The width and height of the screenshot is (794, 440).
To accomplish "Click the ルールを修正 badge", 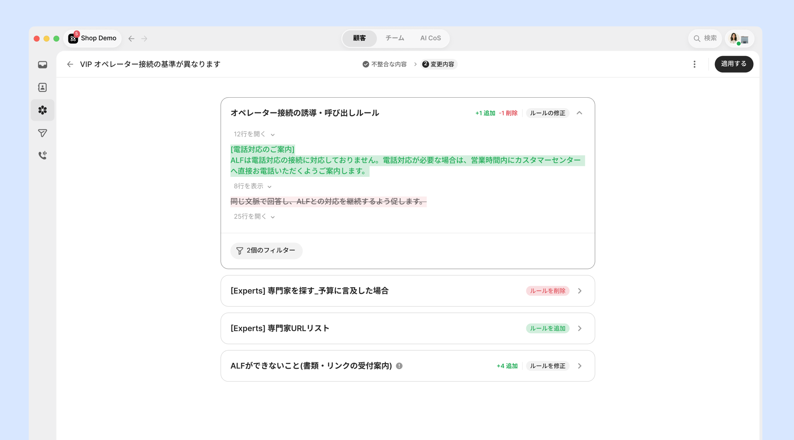I will click(x=547, y=366).
